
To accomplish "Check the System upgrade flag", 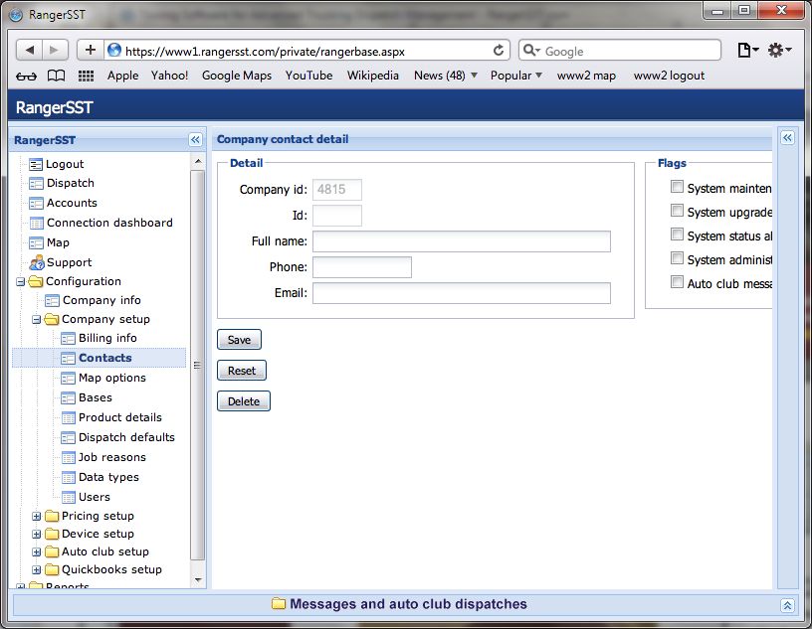I will click(x=677, y=211).
